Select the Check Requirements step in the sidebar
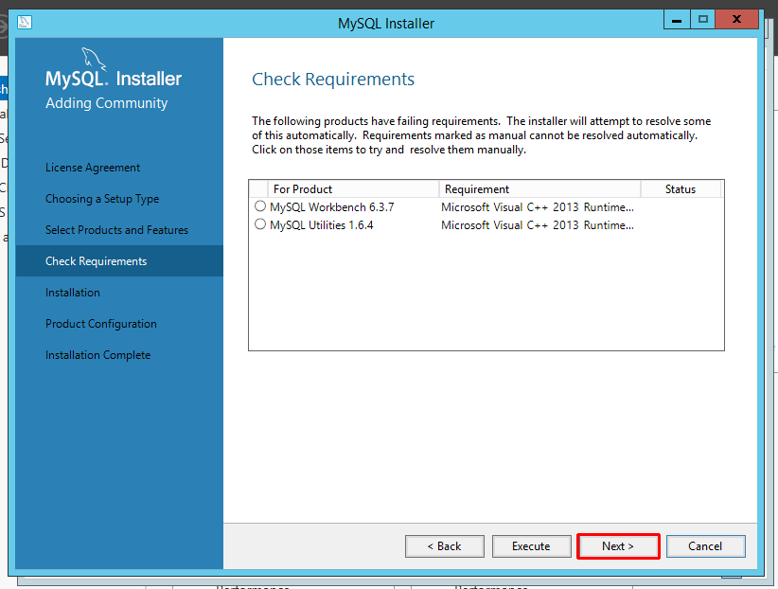Viewport: 778px width, 589px height. pos(119,261)
